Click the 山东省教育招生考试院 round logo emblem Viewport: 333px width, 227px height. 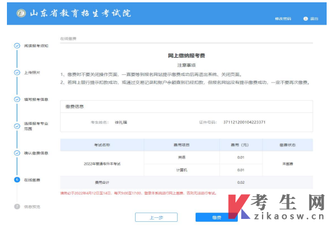tap(21, 13)
